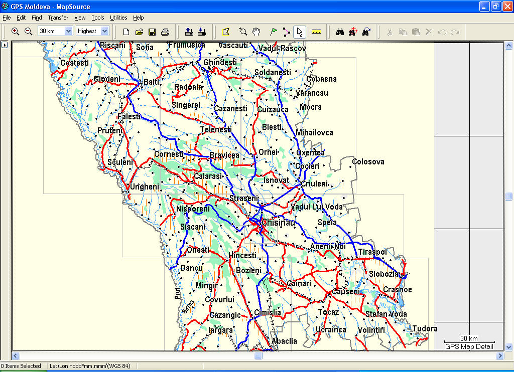
Task: Expand the left side panel arrow
Action: (4, 45)
